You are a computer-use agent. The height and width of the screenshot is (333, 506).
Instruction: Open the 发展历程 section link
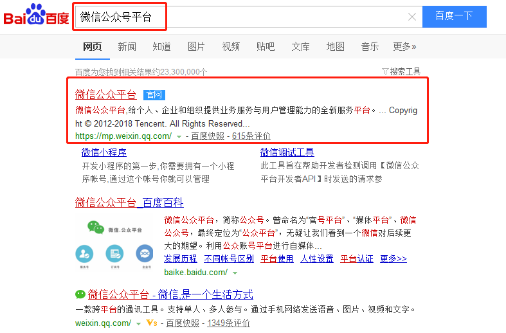[x=181, y=259]
